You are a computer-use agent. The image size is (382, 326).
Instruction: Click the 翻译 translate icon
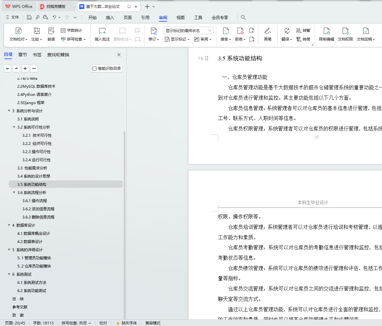click(x=287, y=31)
